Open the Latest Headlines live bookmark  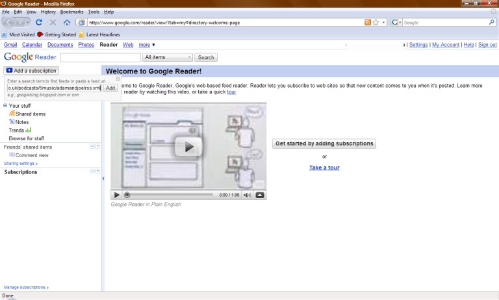[99, 34]
